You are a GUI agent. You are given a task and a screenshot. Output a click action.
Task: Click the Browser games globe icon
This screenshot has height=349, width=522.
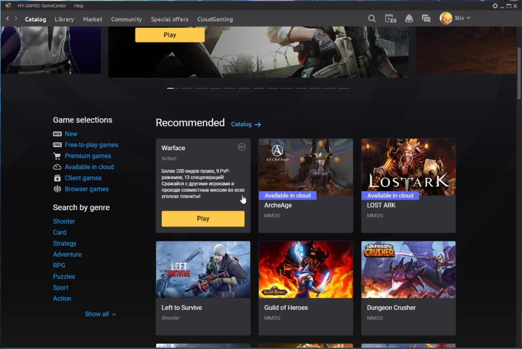pos(57,189)
